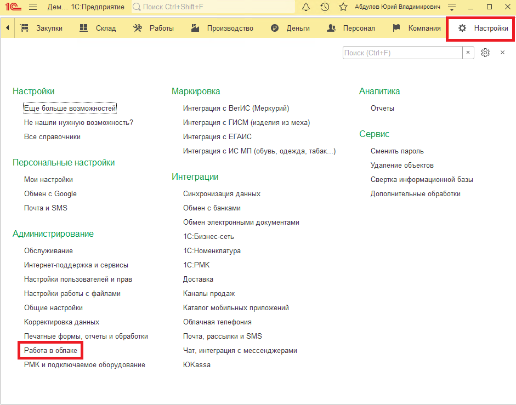Screen dimensions: 516x405
Task: Click Склад grid icon
Action: [84, 28]
